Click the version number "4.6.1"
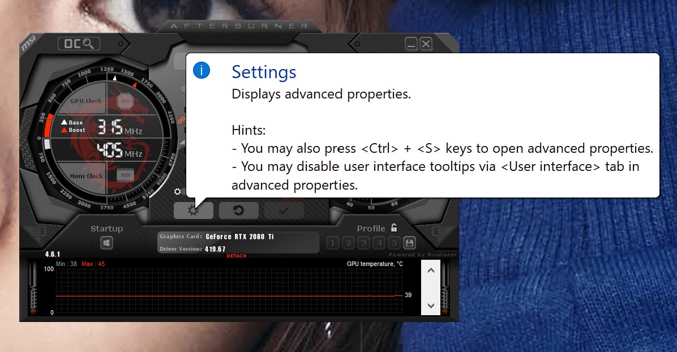The image size is (677, 352). click(53, 255)
